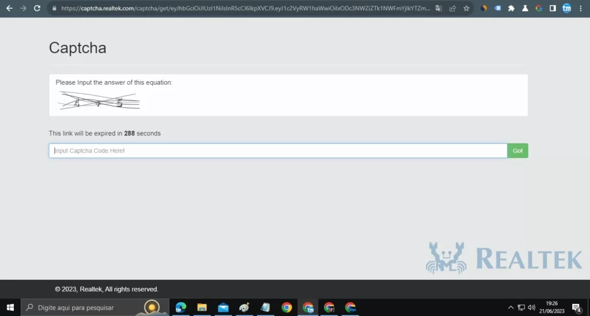Share this page using the share icon
This screenshot has width=590, height=316.
(x=453, y=8)
